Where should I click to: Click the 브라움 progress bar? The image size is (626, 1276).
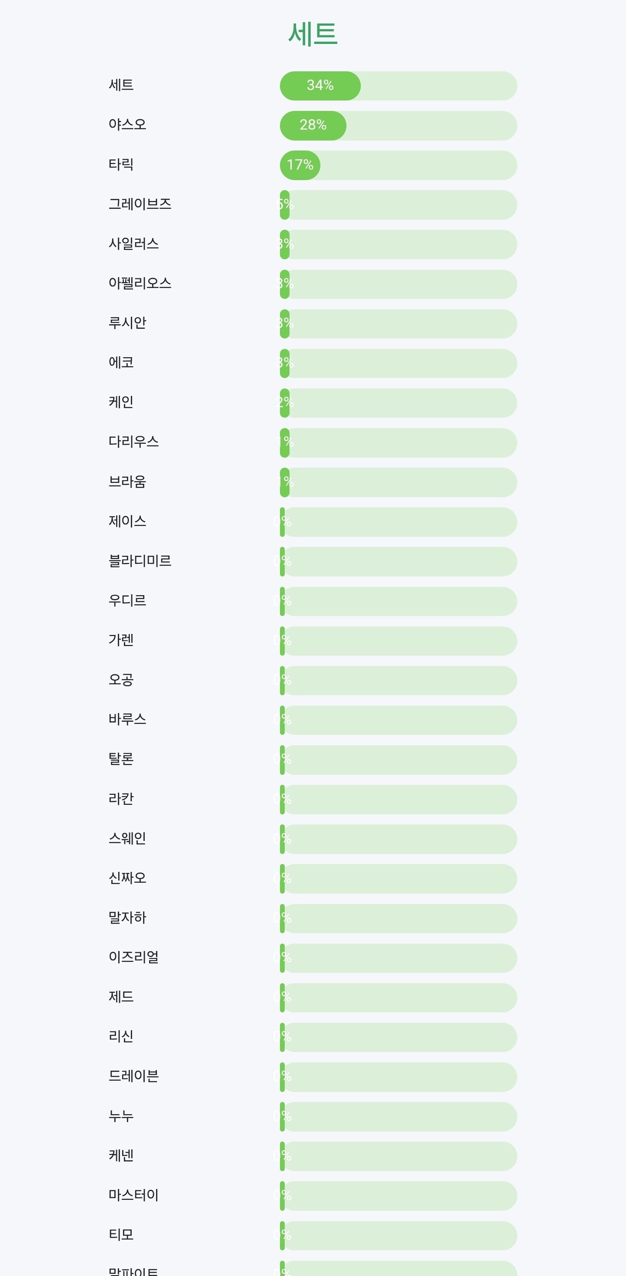[398, 482]
